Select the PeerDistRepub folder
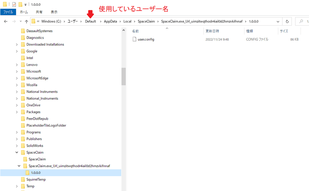The image size is (309, 191). (x=37, y=119)
